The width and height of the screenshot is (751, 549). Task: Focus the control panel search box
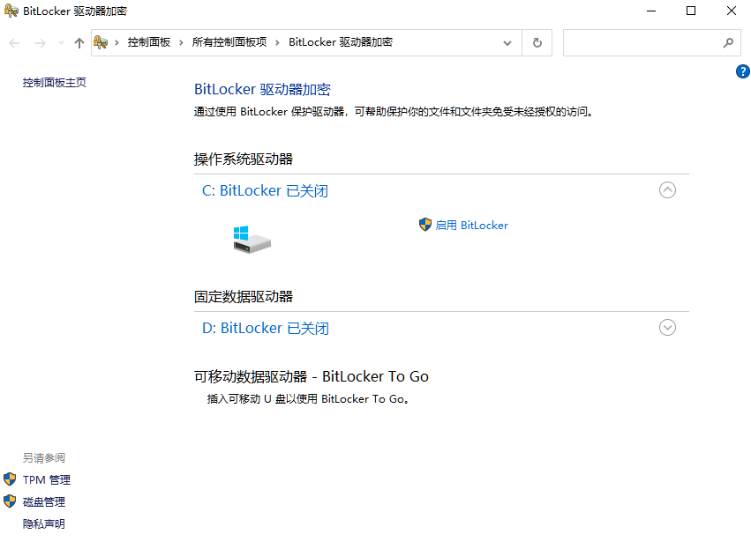pyautogui.click(x=652, y=43)
